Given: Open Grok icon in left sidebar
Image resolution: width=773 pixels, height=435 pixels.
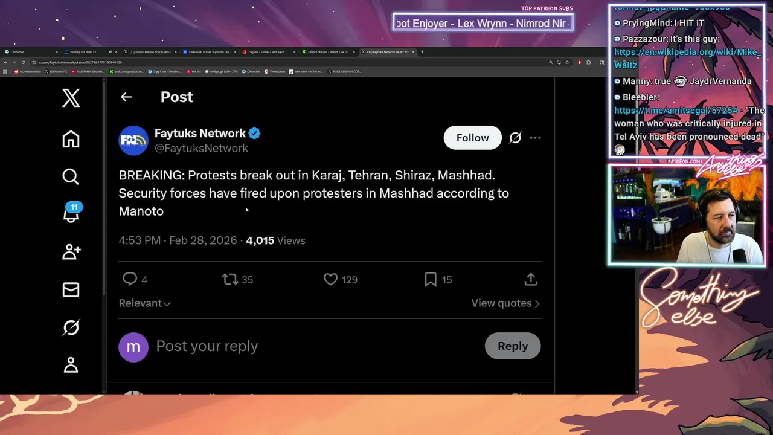Looking at the screenshot, I should point(71,327).
